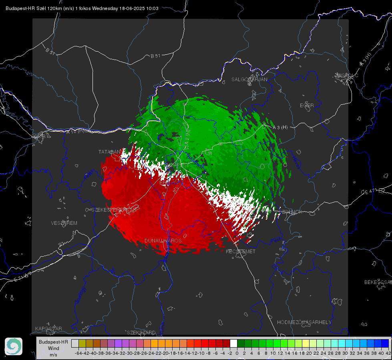Click the HÓDMEZŐVÁSÁRHELY city label
The image size is (392, 360).
(x=304, y=322)
